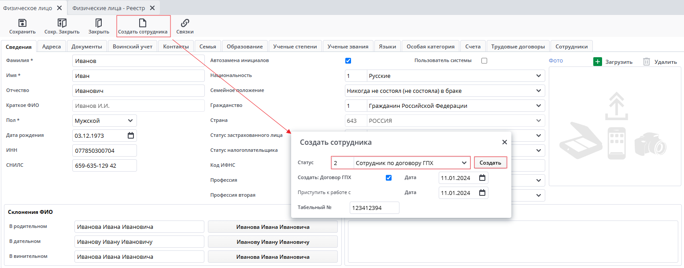This screenshot has width=684, height=268.
Task: Click the Close (Закрыть) door icon
Action: point(99,23)
